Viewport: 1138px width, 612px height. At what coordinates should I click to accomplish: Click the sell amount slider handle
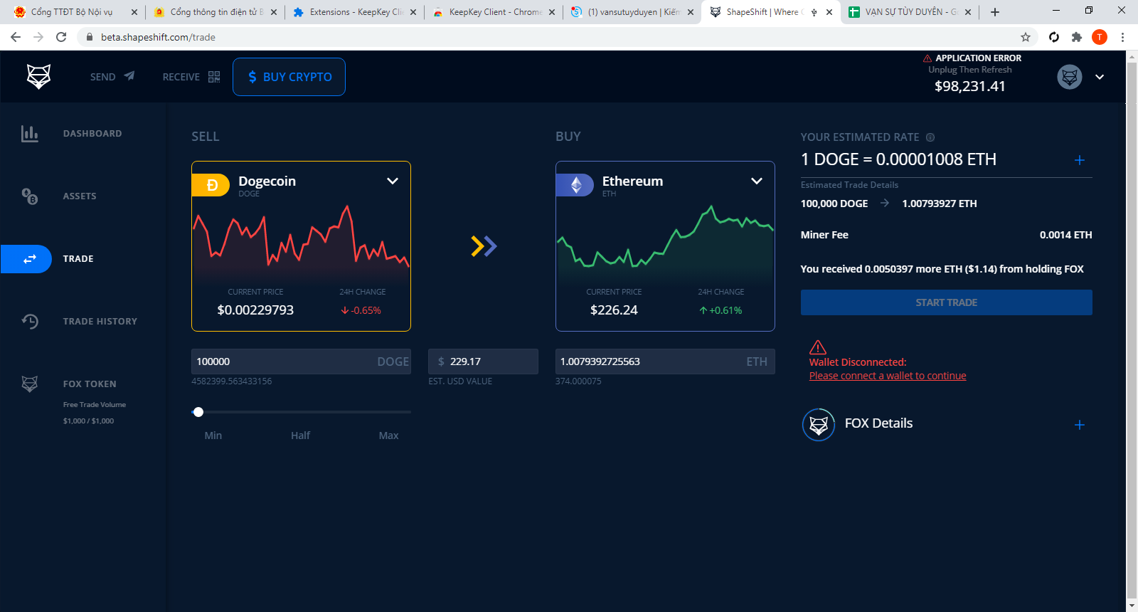(x=198, y=412)
